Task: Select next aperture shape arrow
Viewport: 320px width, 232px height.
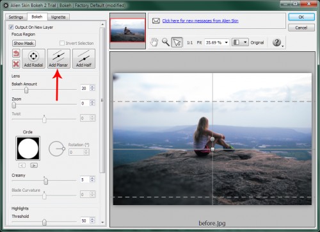Action: [34, 165]
